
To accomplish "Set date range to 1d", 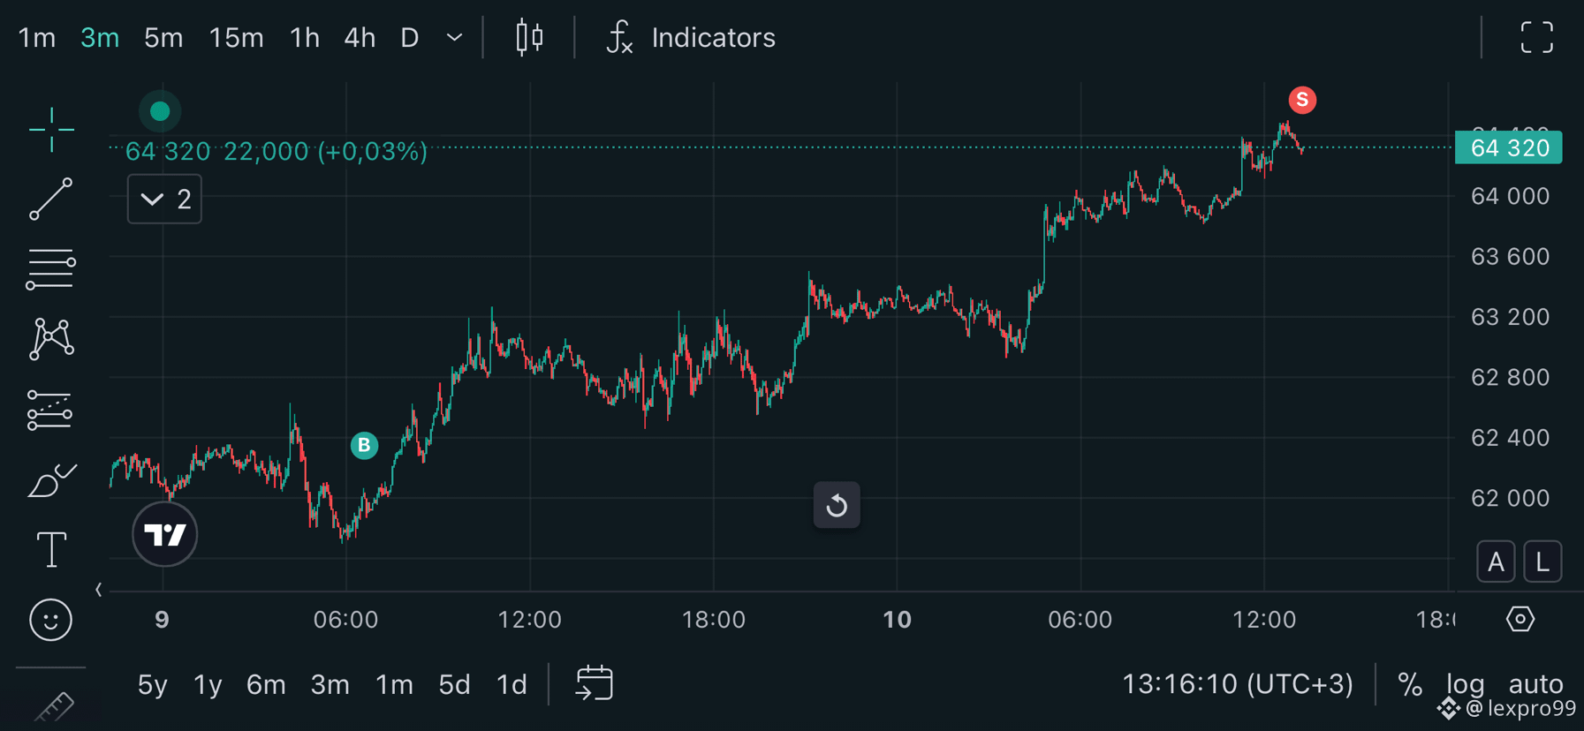I will coord(512,684).
